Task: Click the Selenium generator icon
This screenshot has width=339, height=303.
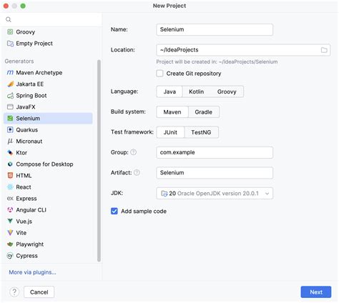Action: click(10, 118)
